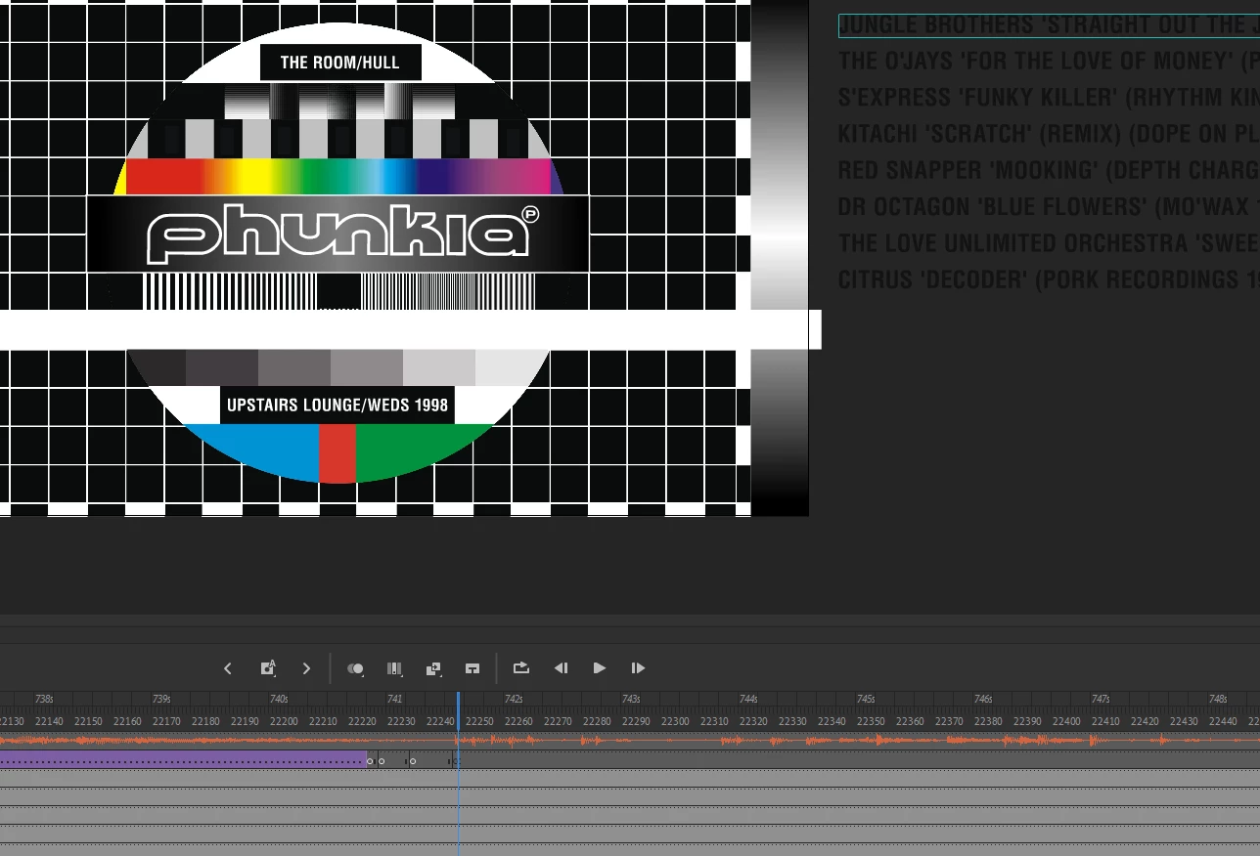Viewport: 1260px width, 856px height.
Task: Select 'JUNGLE BROTHERS' tracklist text line
Action: (x=1049, y=25)
